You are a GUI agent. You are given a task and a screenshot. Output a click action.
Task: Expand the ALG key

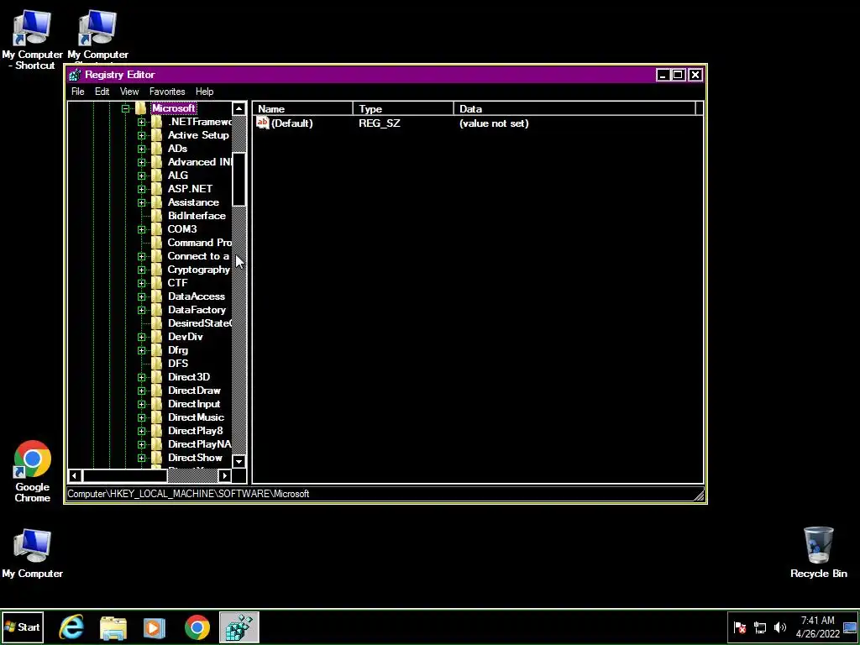coord(141,176)
